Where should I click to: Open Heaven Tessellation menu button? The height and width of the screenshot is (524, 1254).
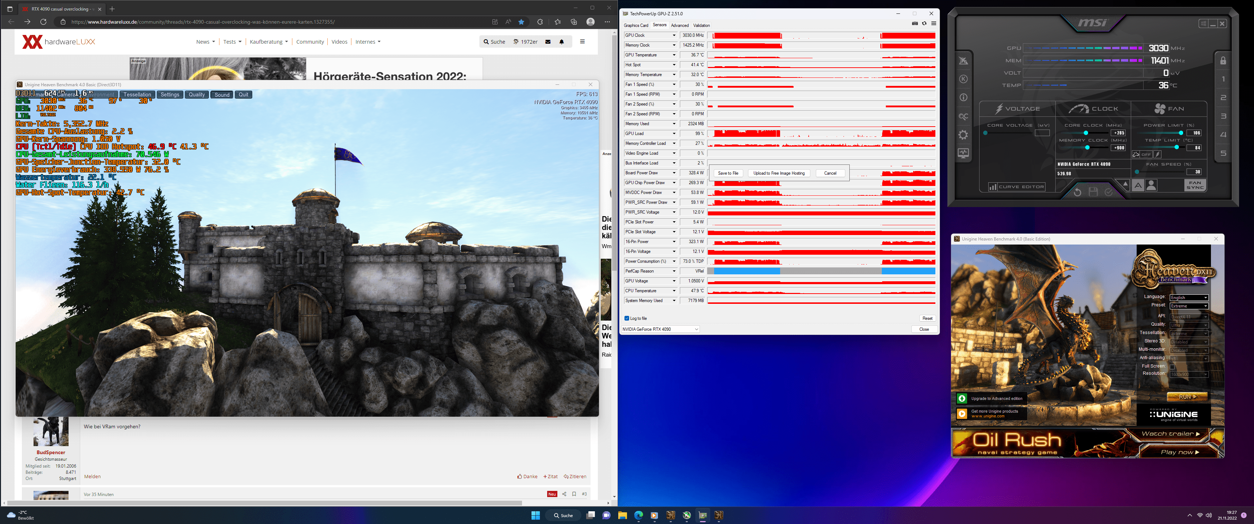pyautogui.click(x=137, y=95)
